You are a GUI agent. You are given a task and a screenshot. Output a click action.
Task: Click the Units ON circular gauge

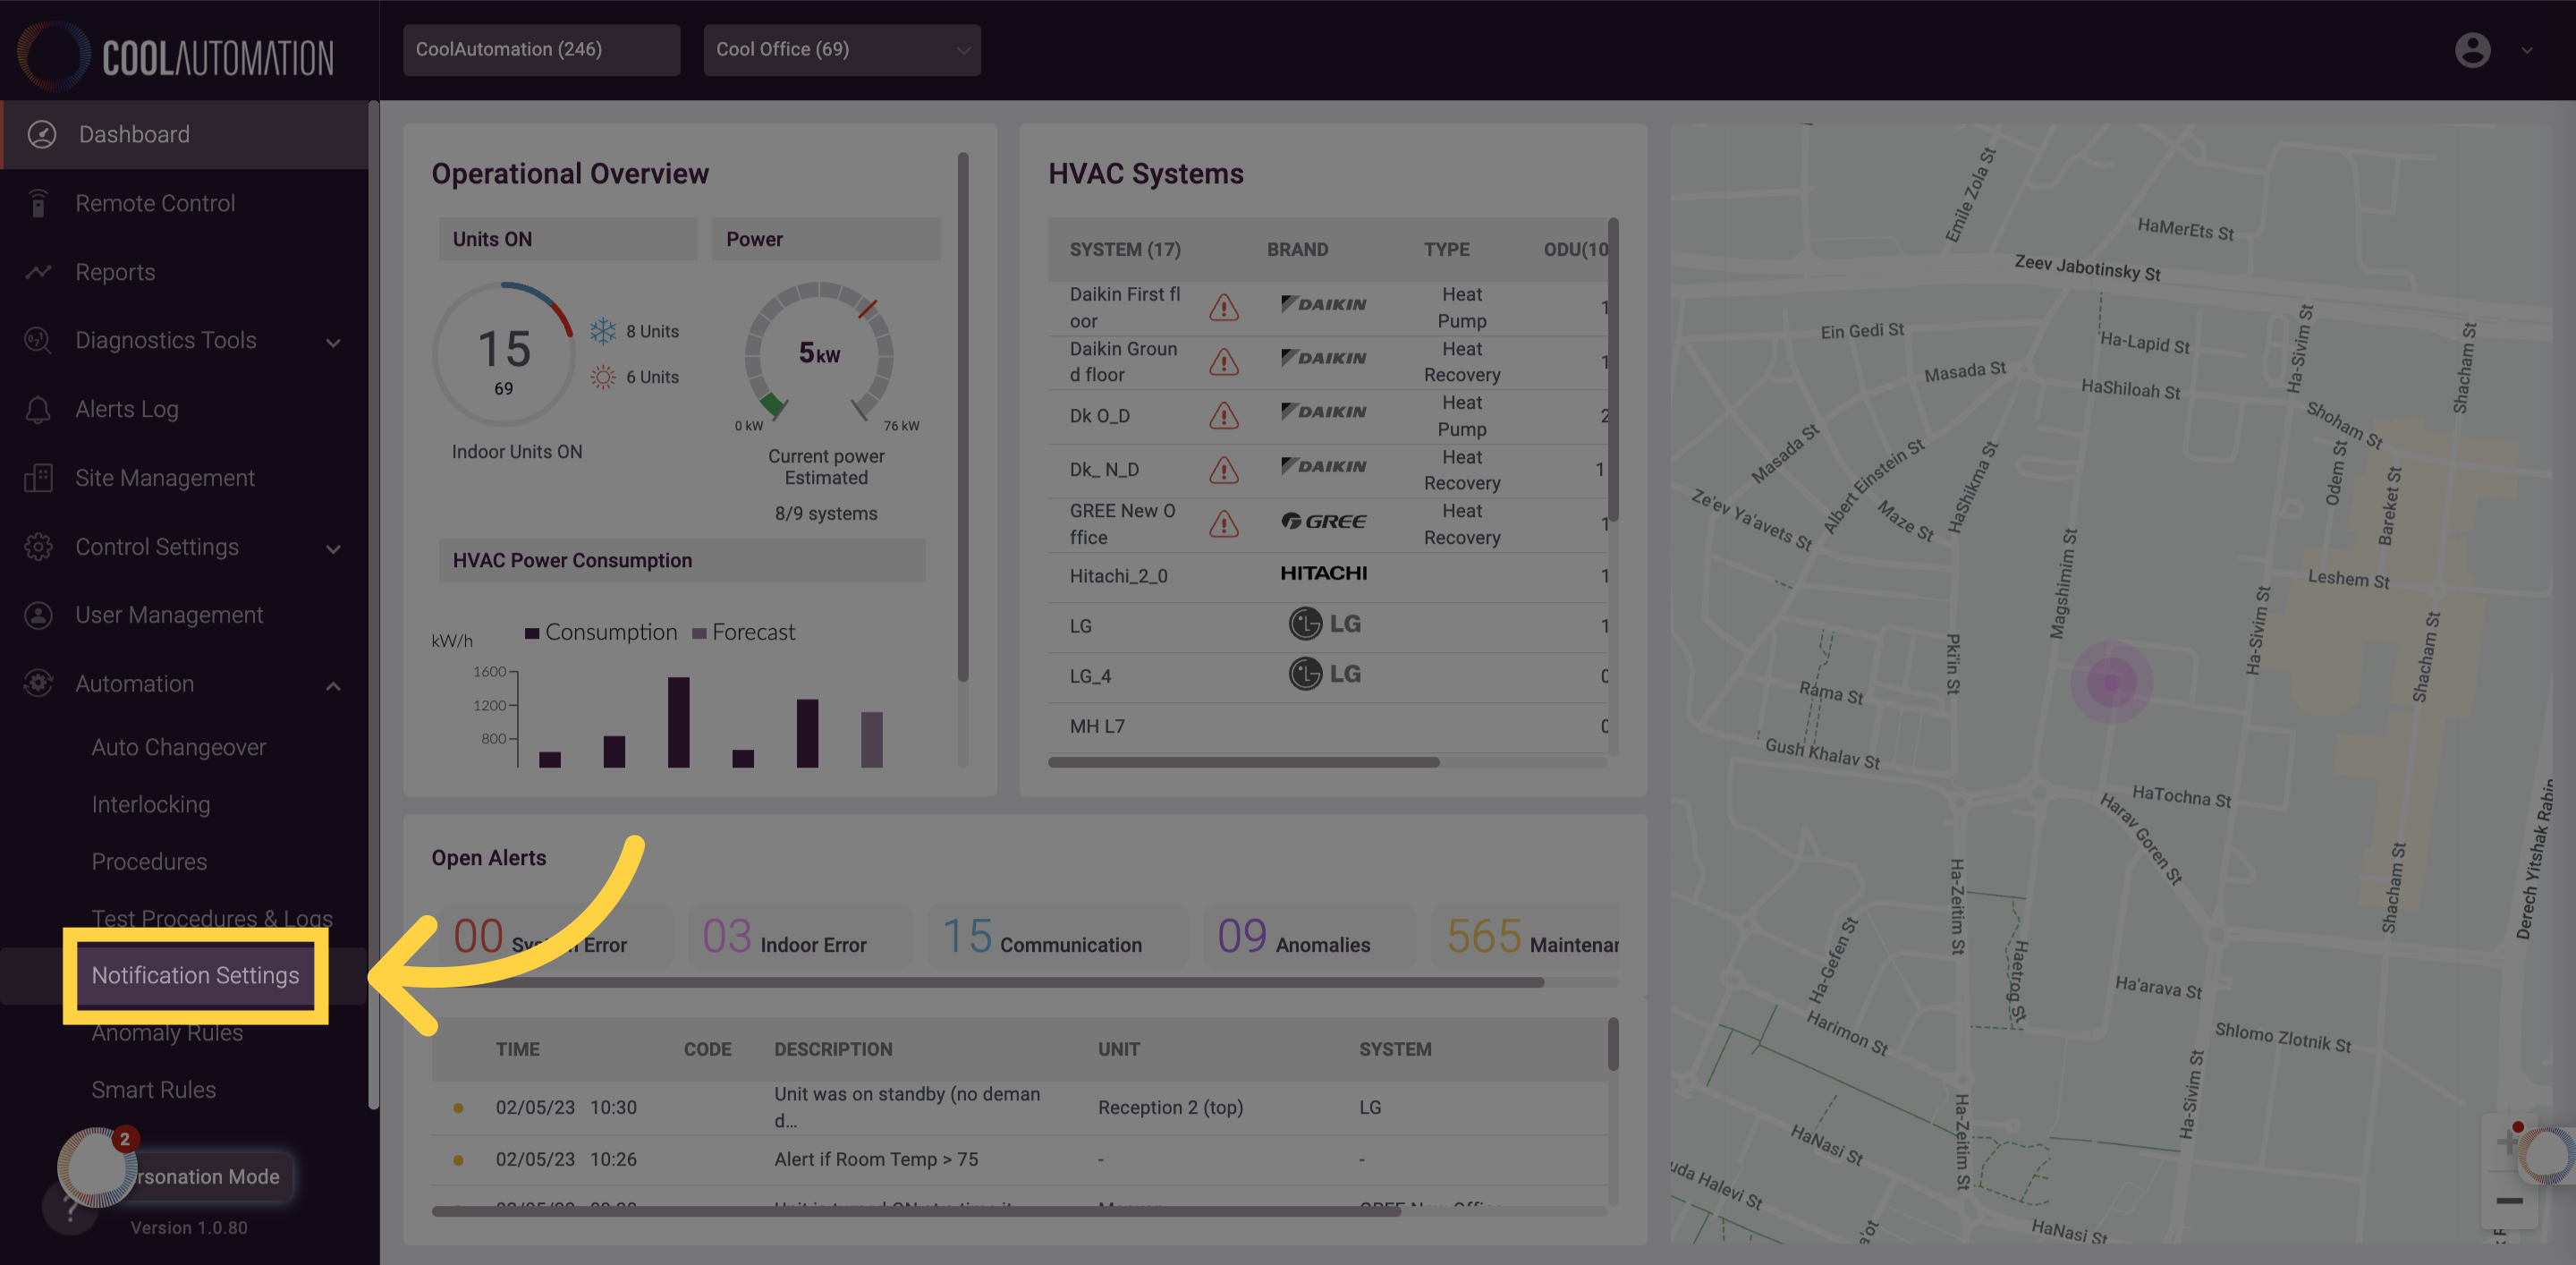coord(503,353)
